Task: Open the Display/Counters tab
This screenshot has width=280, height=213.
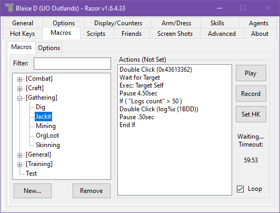Action: 118,23
